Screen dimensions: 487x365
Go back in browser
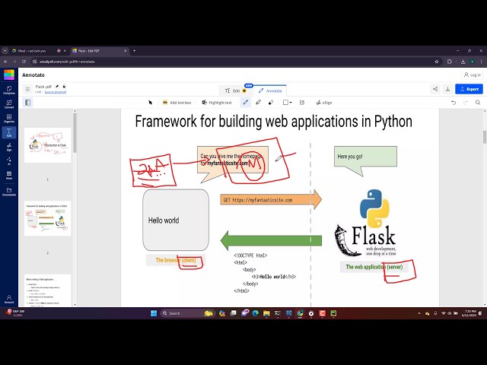(x=5, y=62)
